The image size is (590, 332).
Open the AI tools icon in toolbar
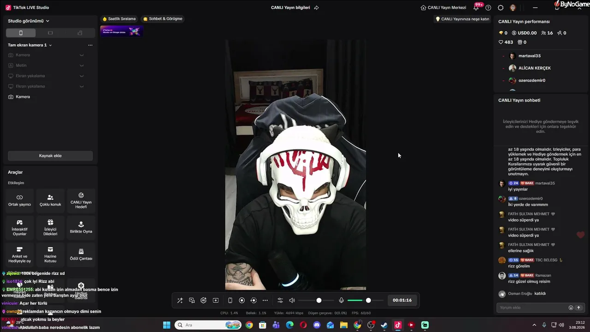pos(203,300)
